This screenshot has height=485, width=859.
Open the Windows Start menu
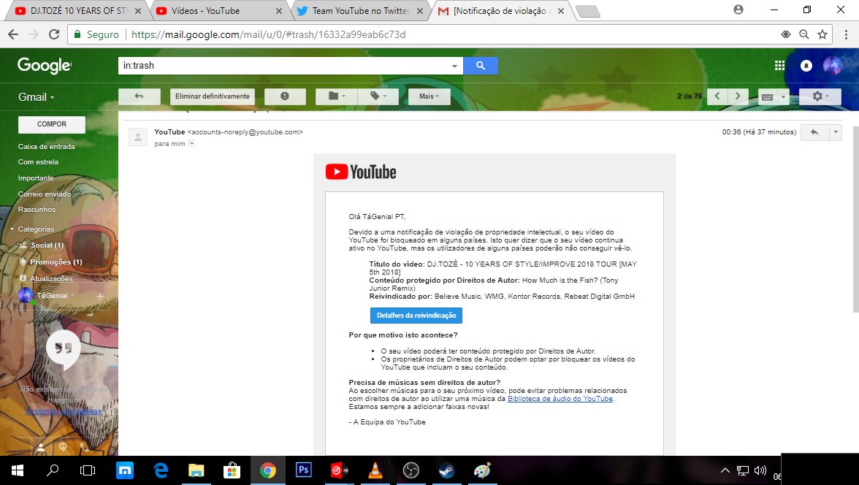18,470
